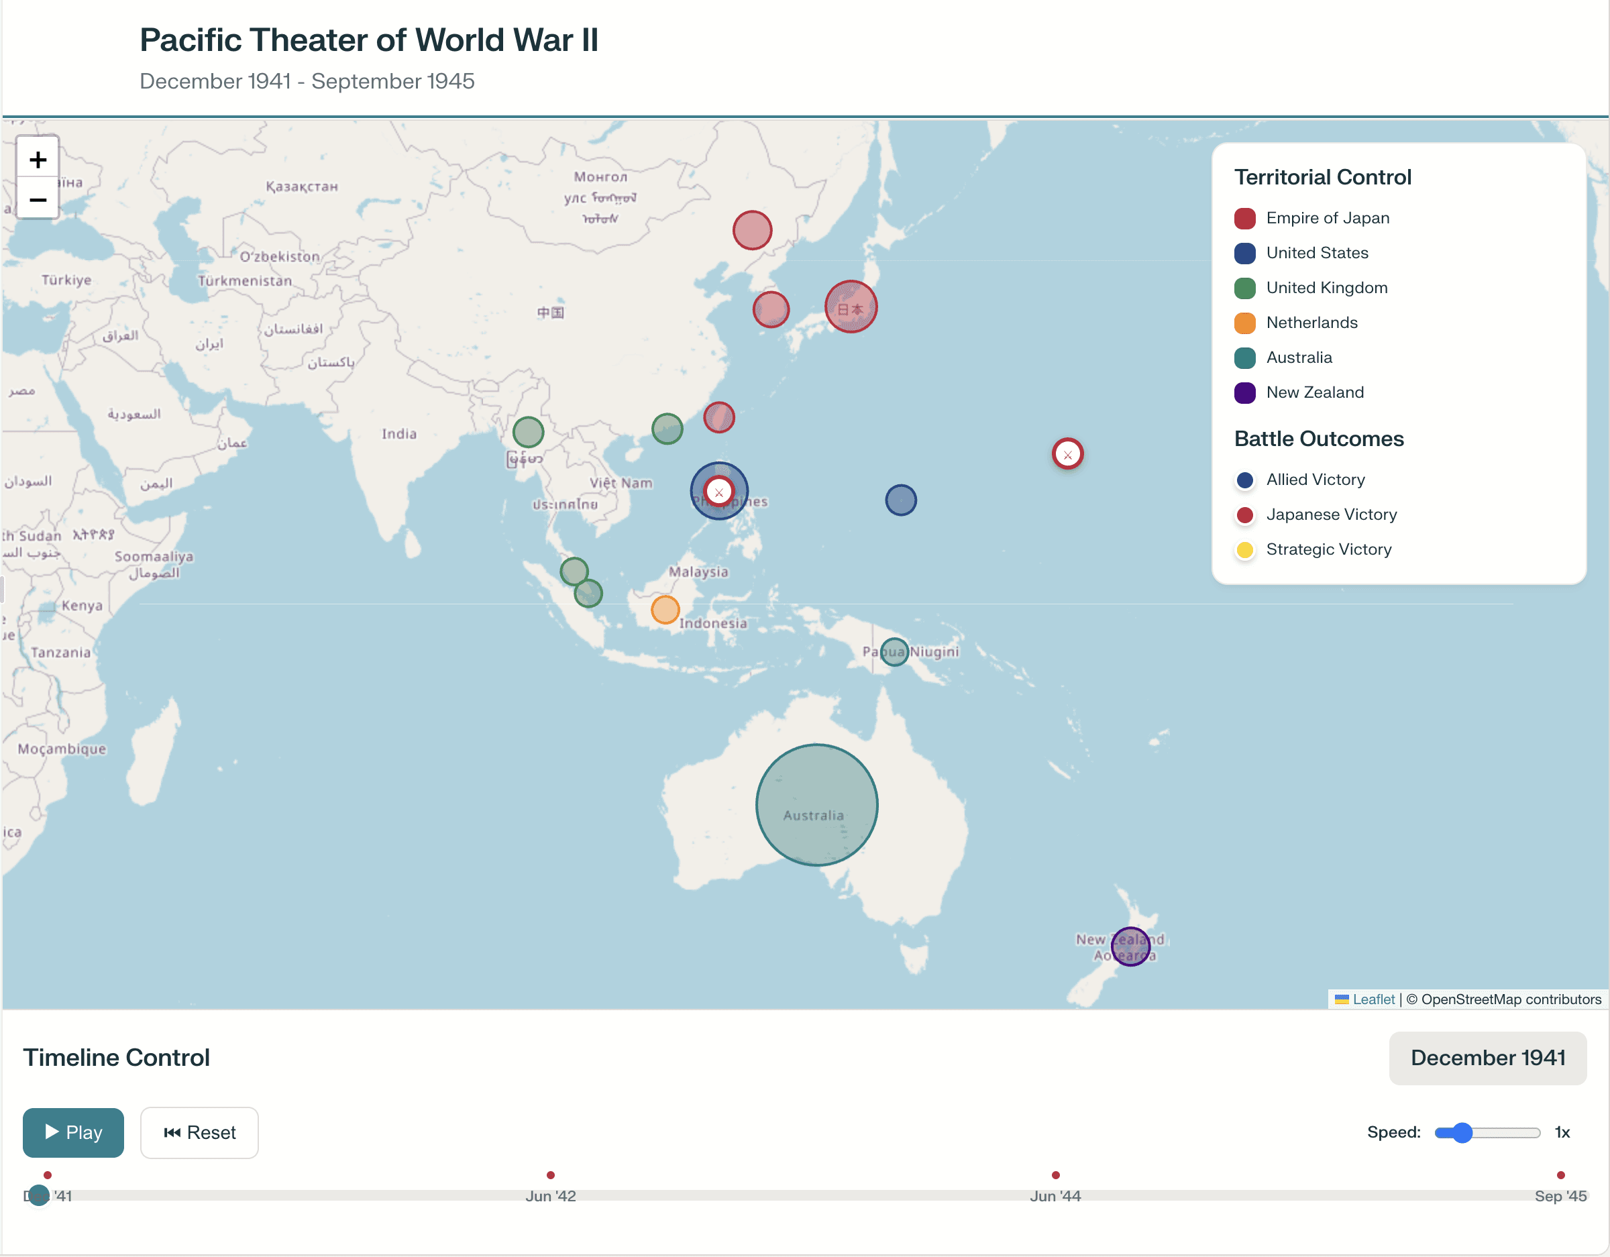Click the green UK marker over Burma
This screenshot has width=1610, height=1257.
coord(528,432)
